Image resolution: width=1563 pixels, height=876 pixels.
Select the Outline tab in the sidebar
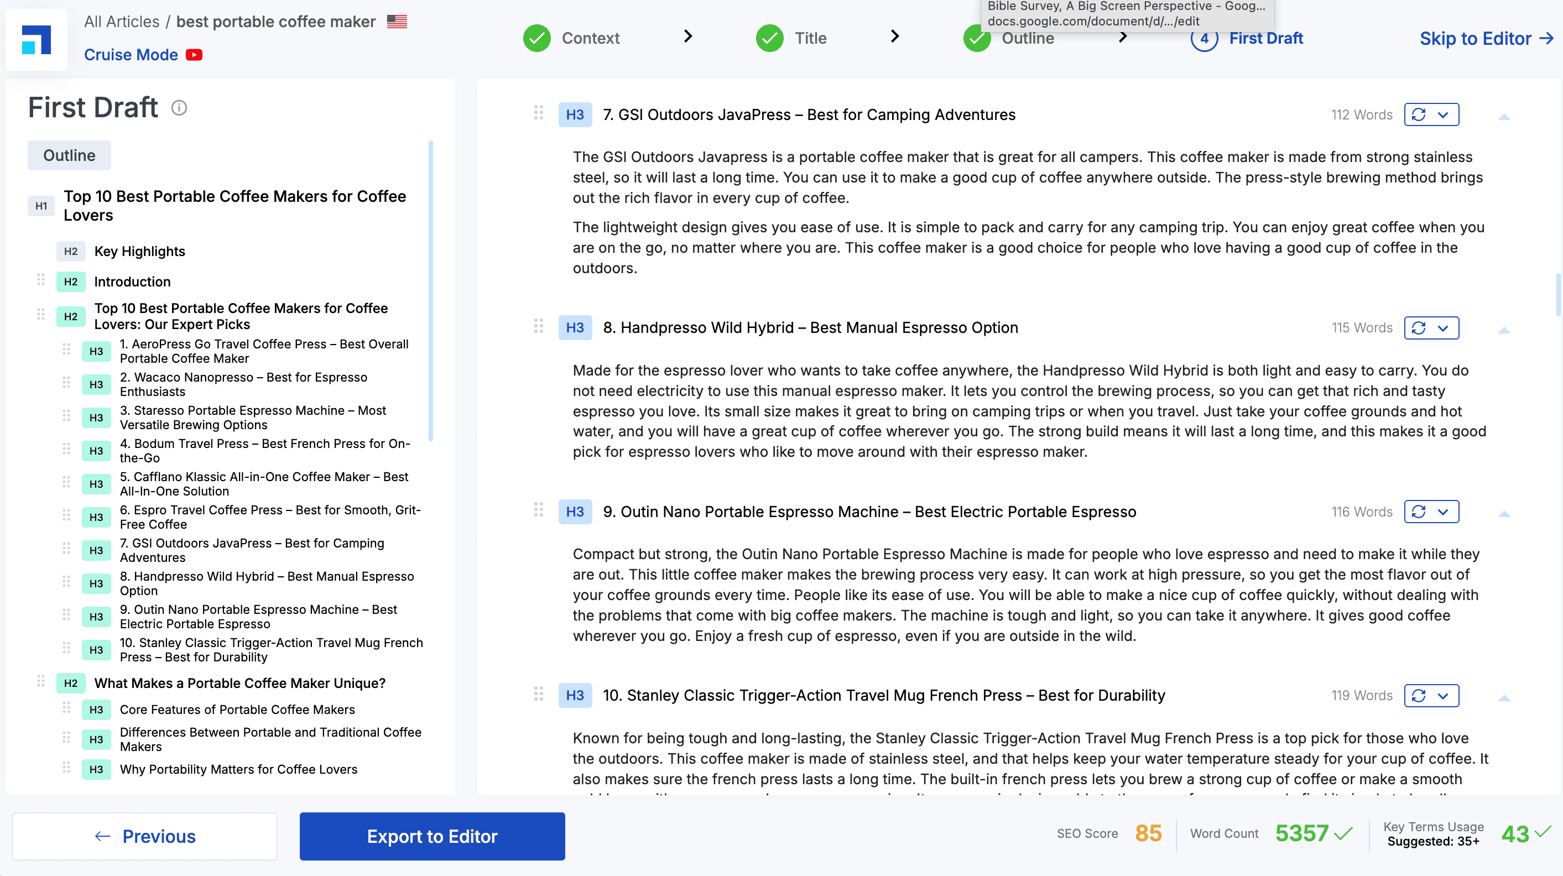(69, 155)
